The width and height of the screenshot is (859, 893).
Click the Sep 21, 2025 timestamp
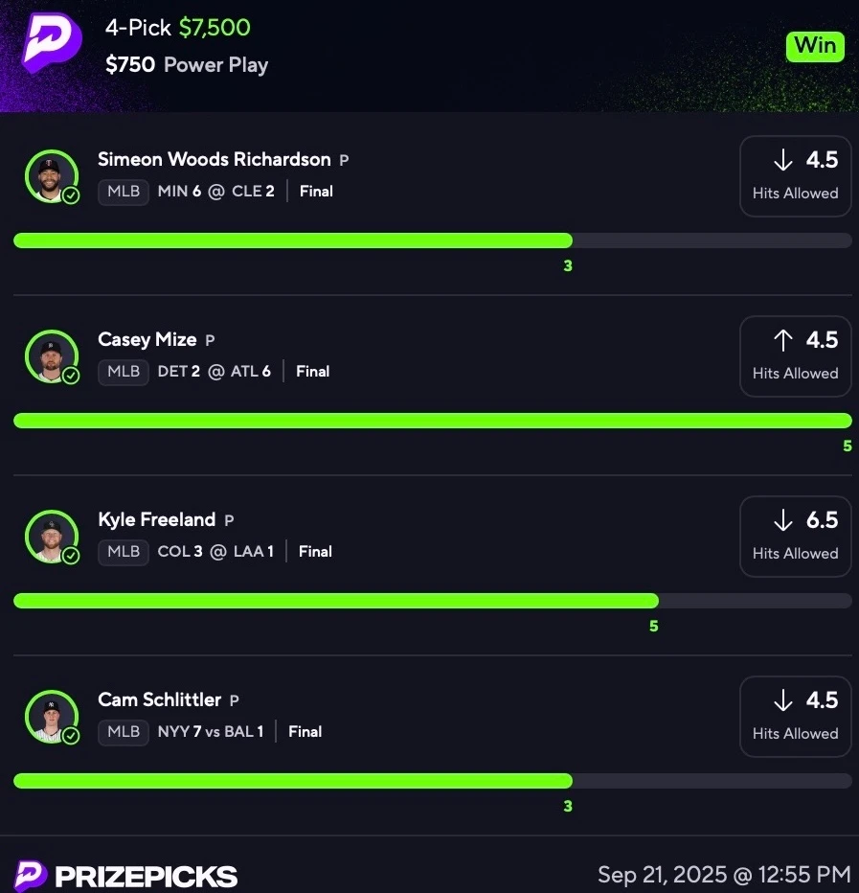coord(724,874)
